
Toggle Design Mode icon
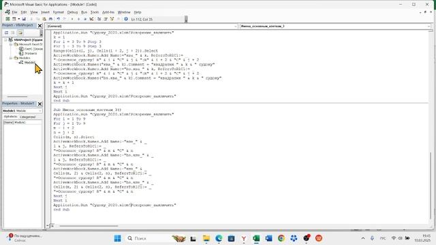[91, 19]
